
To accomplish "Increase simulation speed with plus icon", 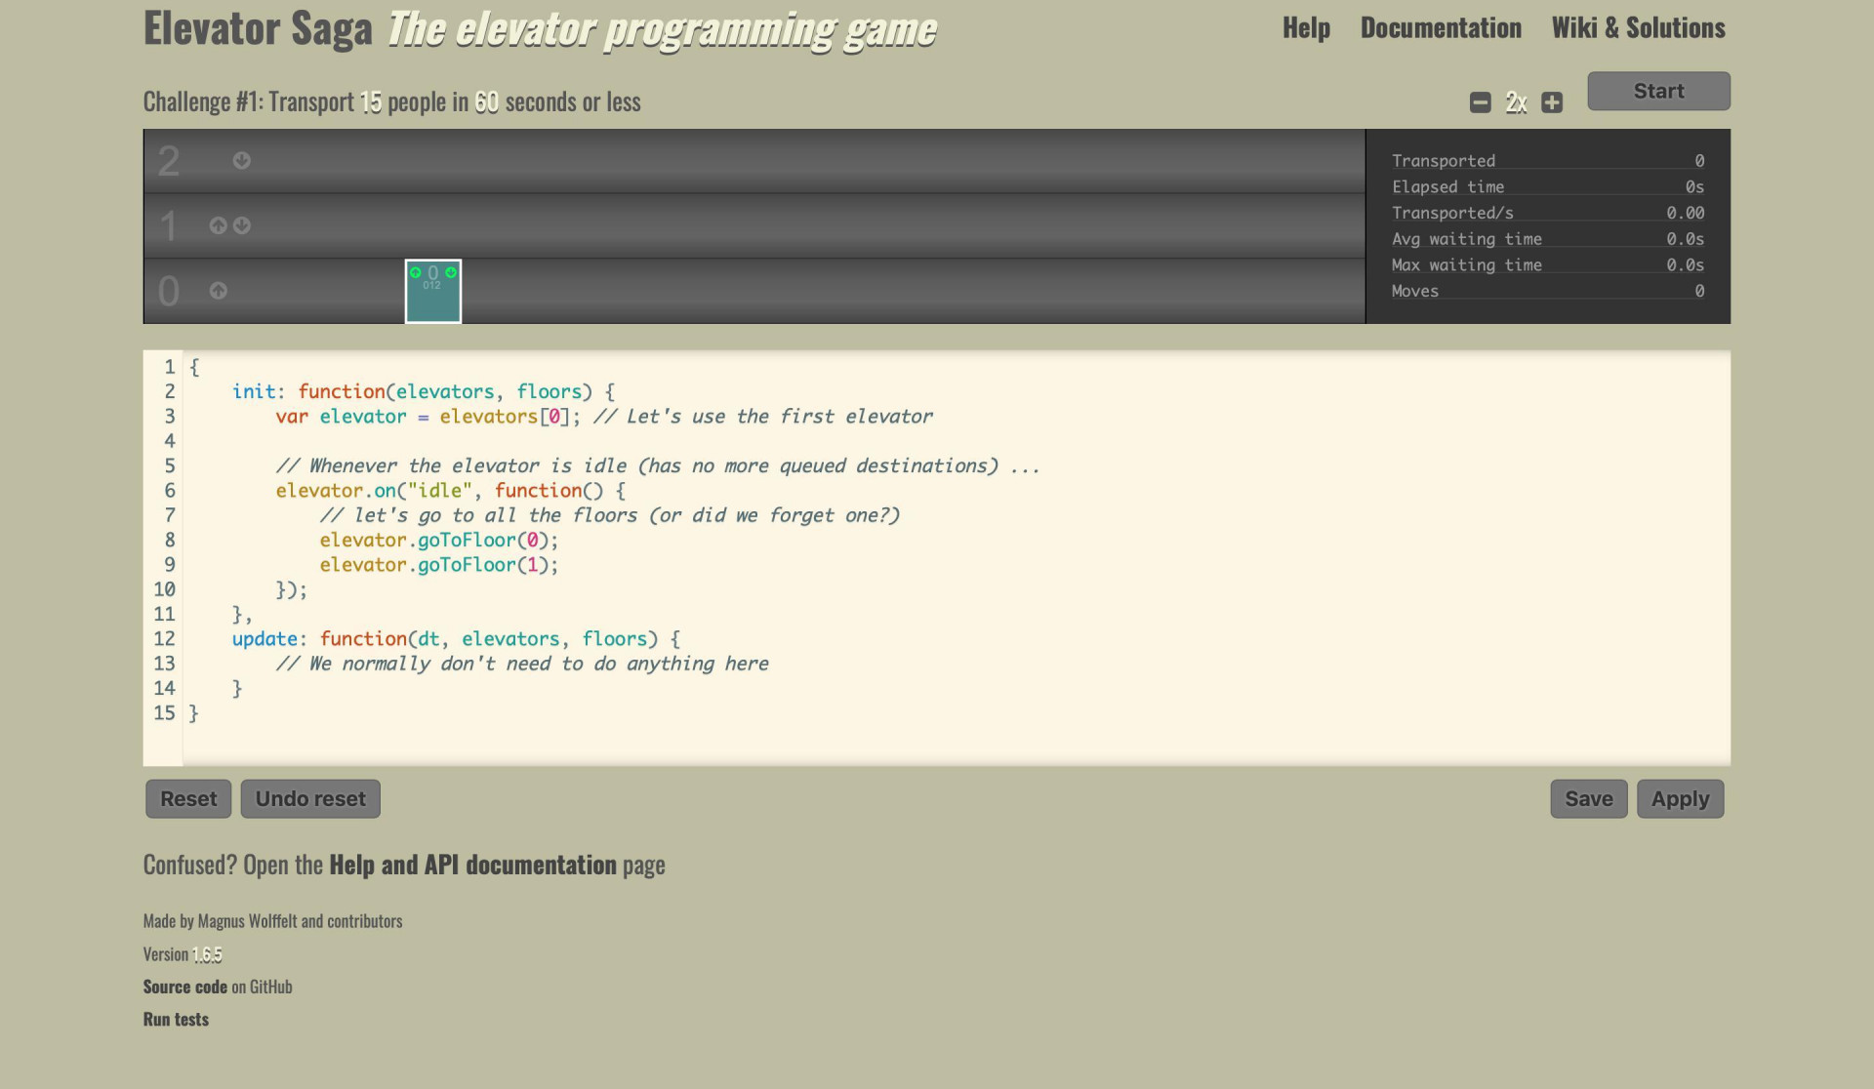I will pyautogui.click(x=1552, y=102).
